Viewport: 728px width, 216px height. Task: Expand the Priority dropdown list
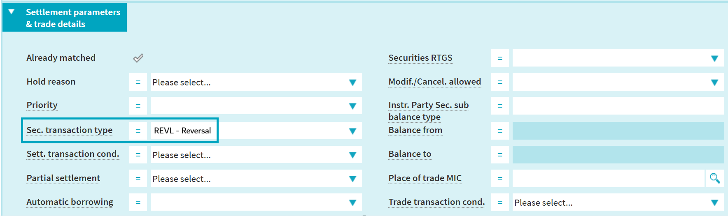tap(352, 106)
